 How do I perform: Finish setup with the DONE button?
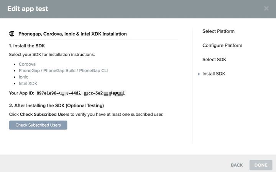pos(261,165)
